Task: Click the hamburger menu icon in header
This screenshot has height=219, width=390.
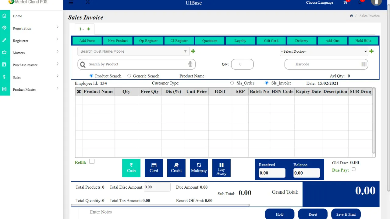Action: coord(71,3)
